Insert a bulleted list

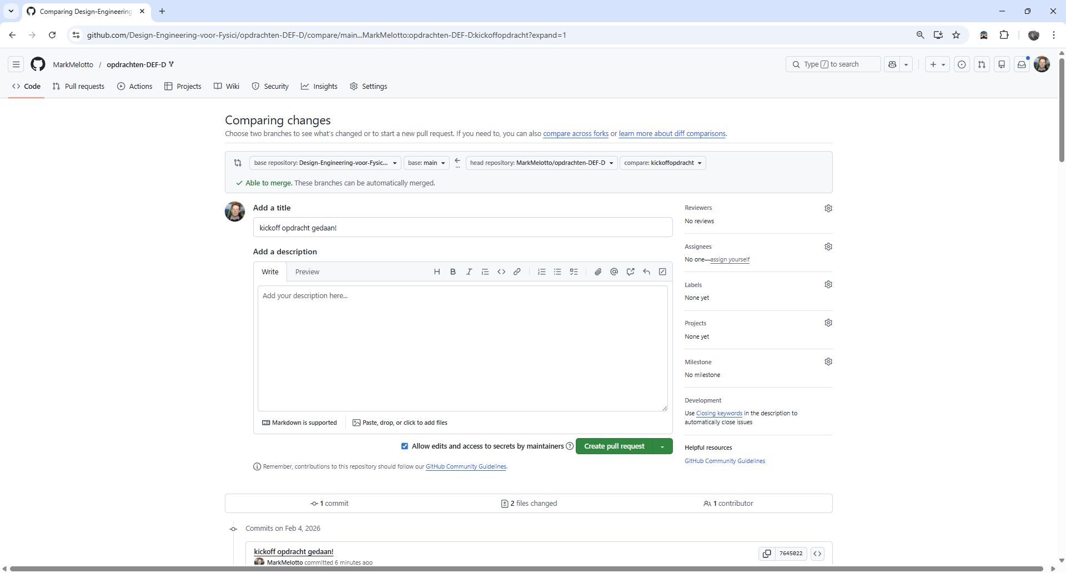557,272
